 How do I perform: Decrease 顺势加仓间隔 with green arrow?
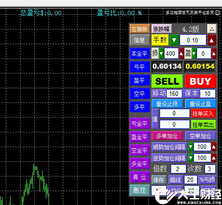tap(191, 147)
